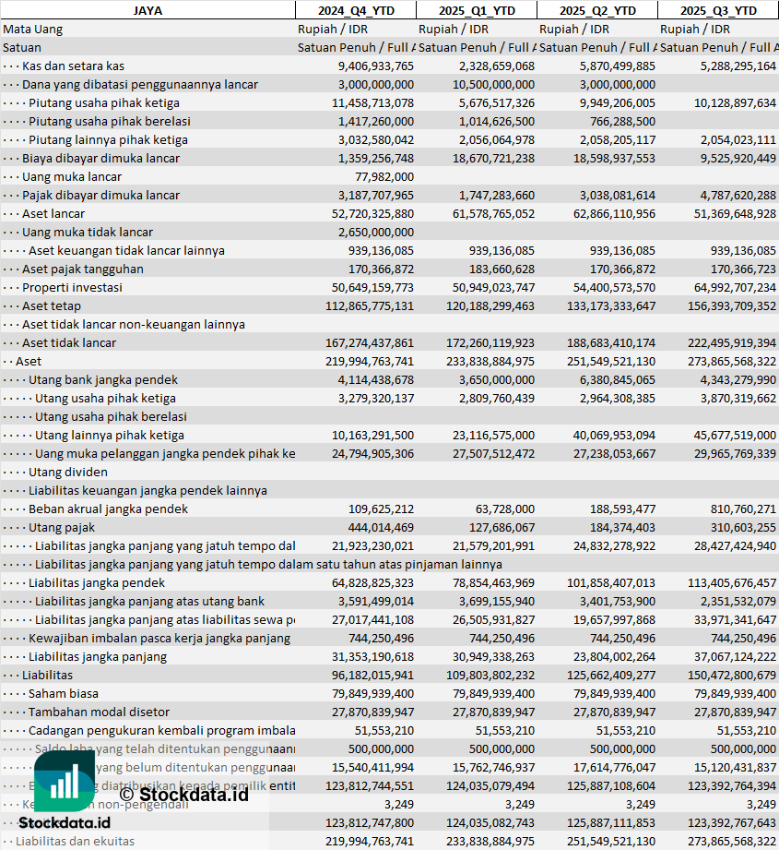Click the 21,579,201,991 cell

(494, 545)
